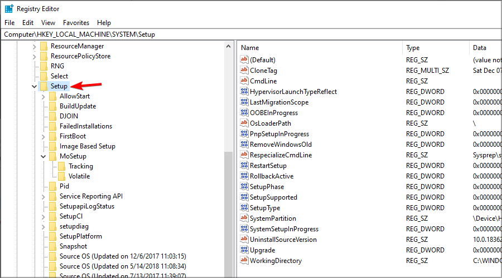Click the string icon beside WorkingDirectory
The width and height of the screenshot is (502, 278).
(x=244, y=261)
